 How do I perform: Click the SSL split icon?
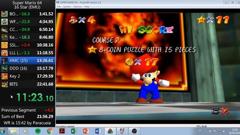(x=4, y=45)
